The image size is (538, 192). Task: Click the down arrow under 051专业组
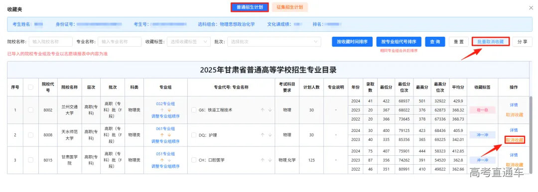[x=169, y=160]
